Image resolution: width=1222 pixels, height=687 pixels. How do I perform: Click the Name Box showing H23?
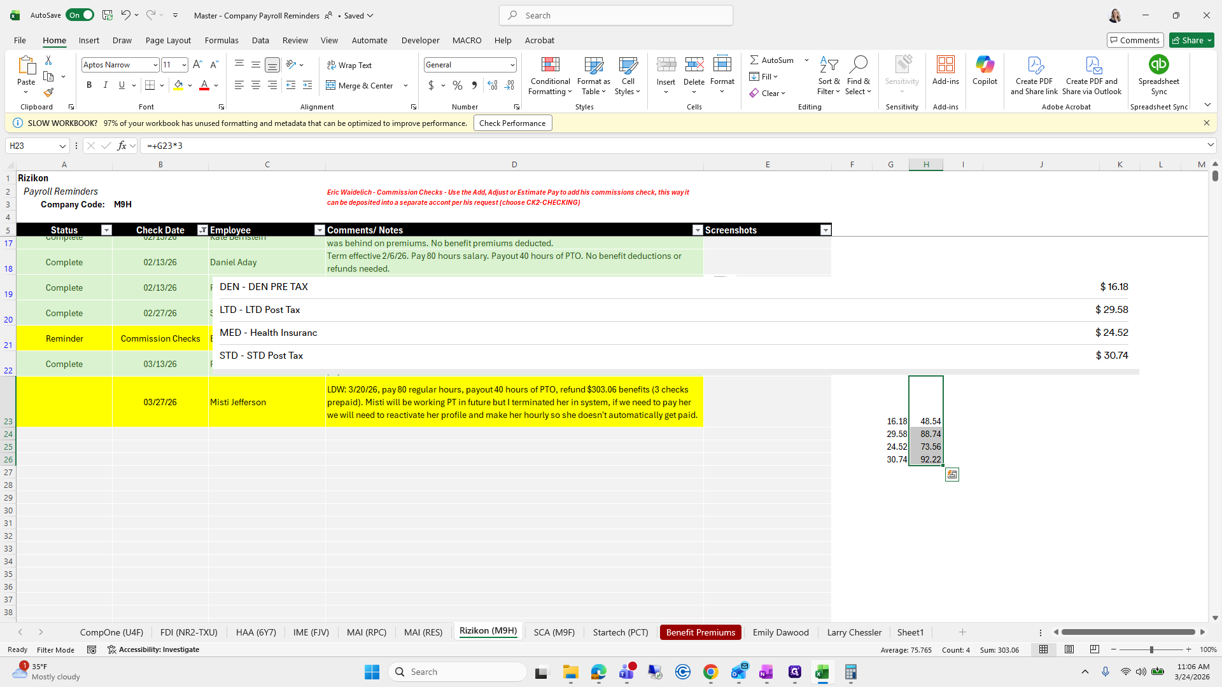coord(32,146)
